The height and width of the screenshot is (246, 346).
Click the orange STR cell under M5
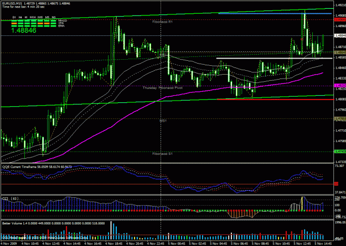point(47,23)
